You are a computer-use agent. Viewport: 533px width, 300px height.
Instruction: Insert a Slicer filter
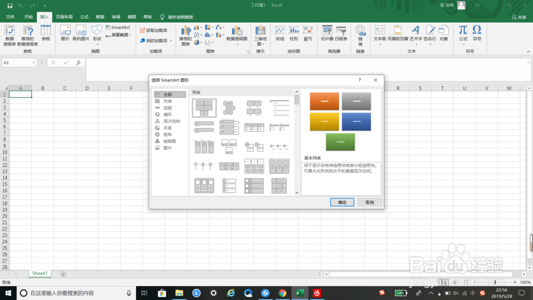click(327, 33)
